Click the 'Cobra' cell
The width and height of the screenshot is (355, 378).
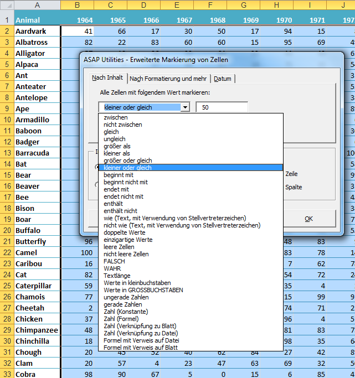tap(37, 374)
